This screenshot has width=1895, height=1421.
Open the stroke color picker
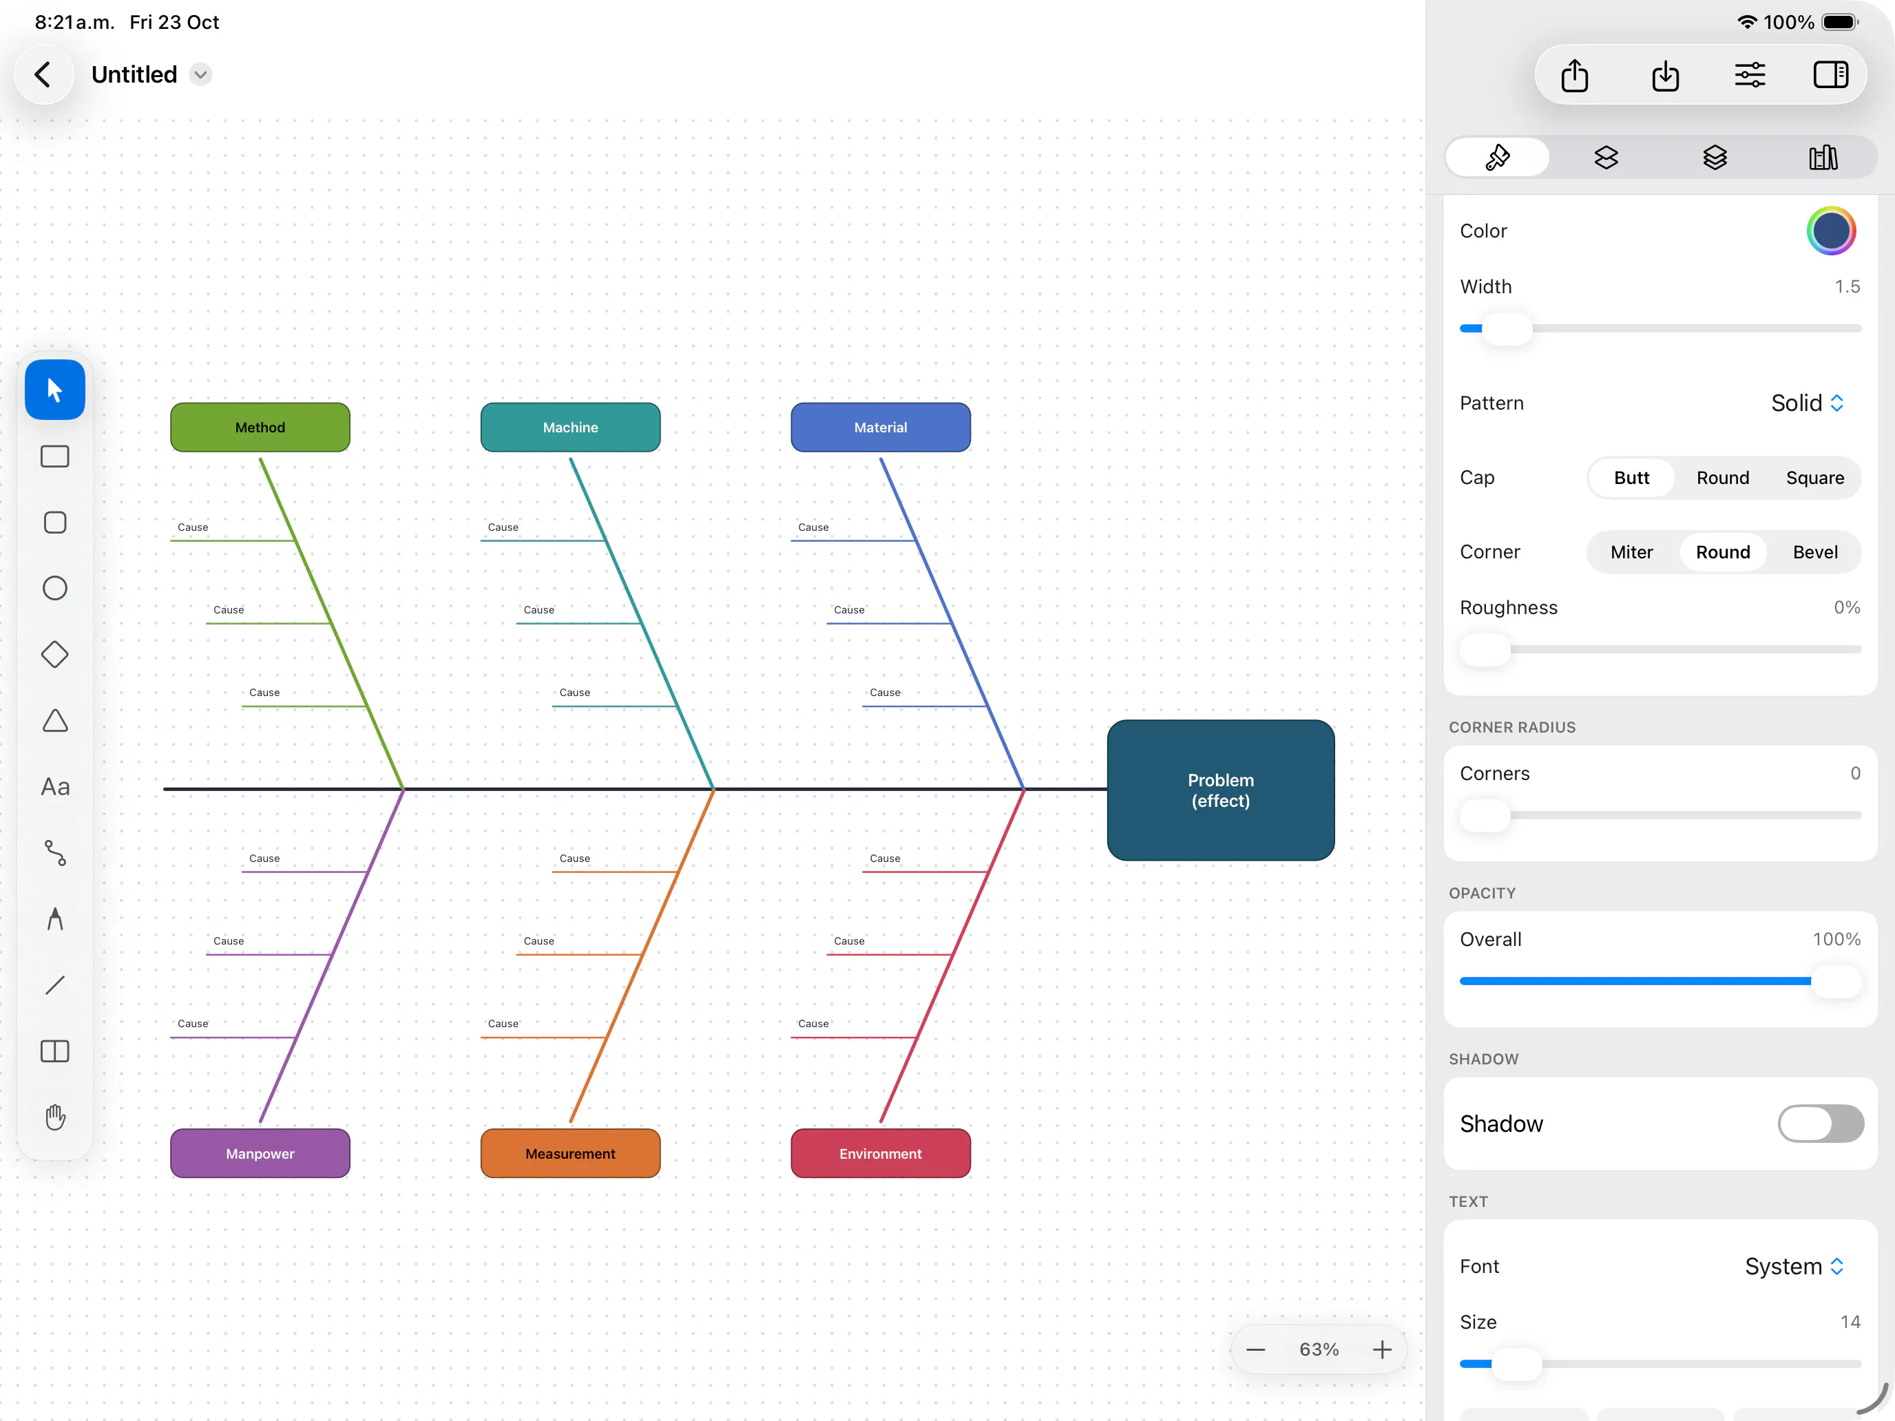point(1831,231)
